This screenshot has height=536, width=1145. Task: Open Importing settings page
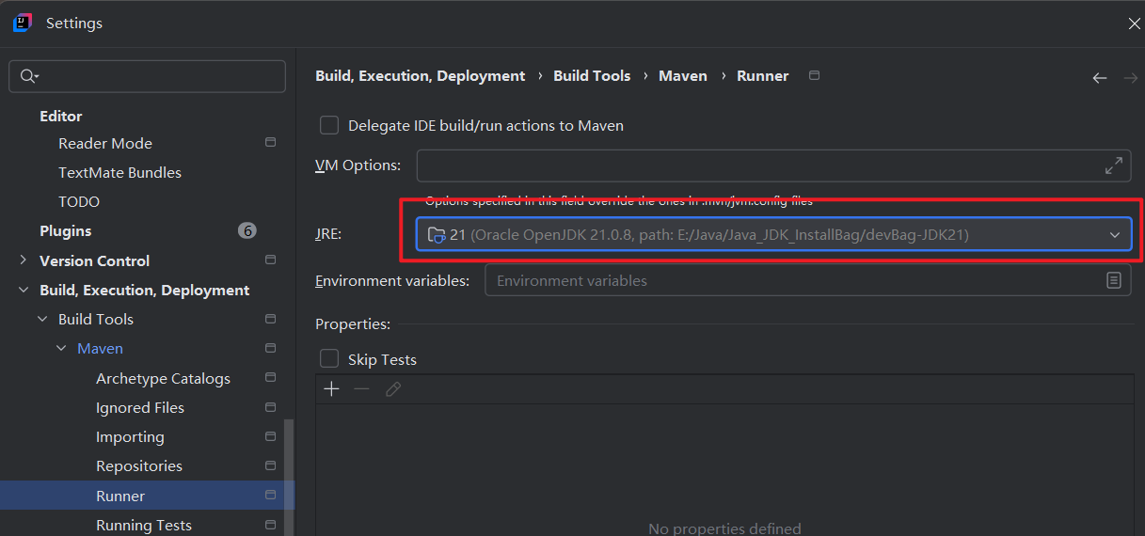coord(130,436)
